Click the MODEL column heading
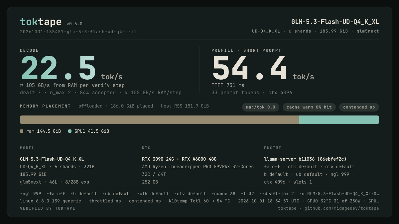Screen dimensions: 399x224 pos(27,148)
